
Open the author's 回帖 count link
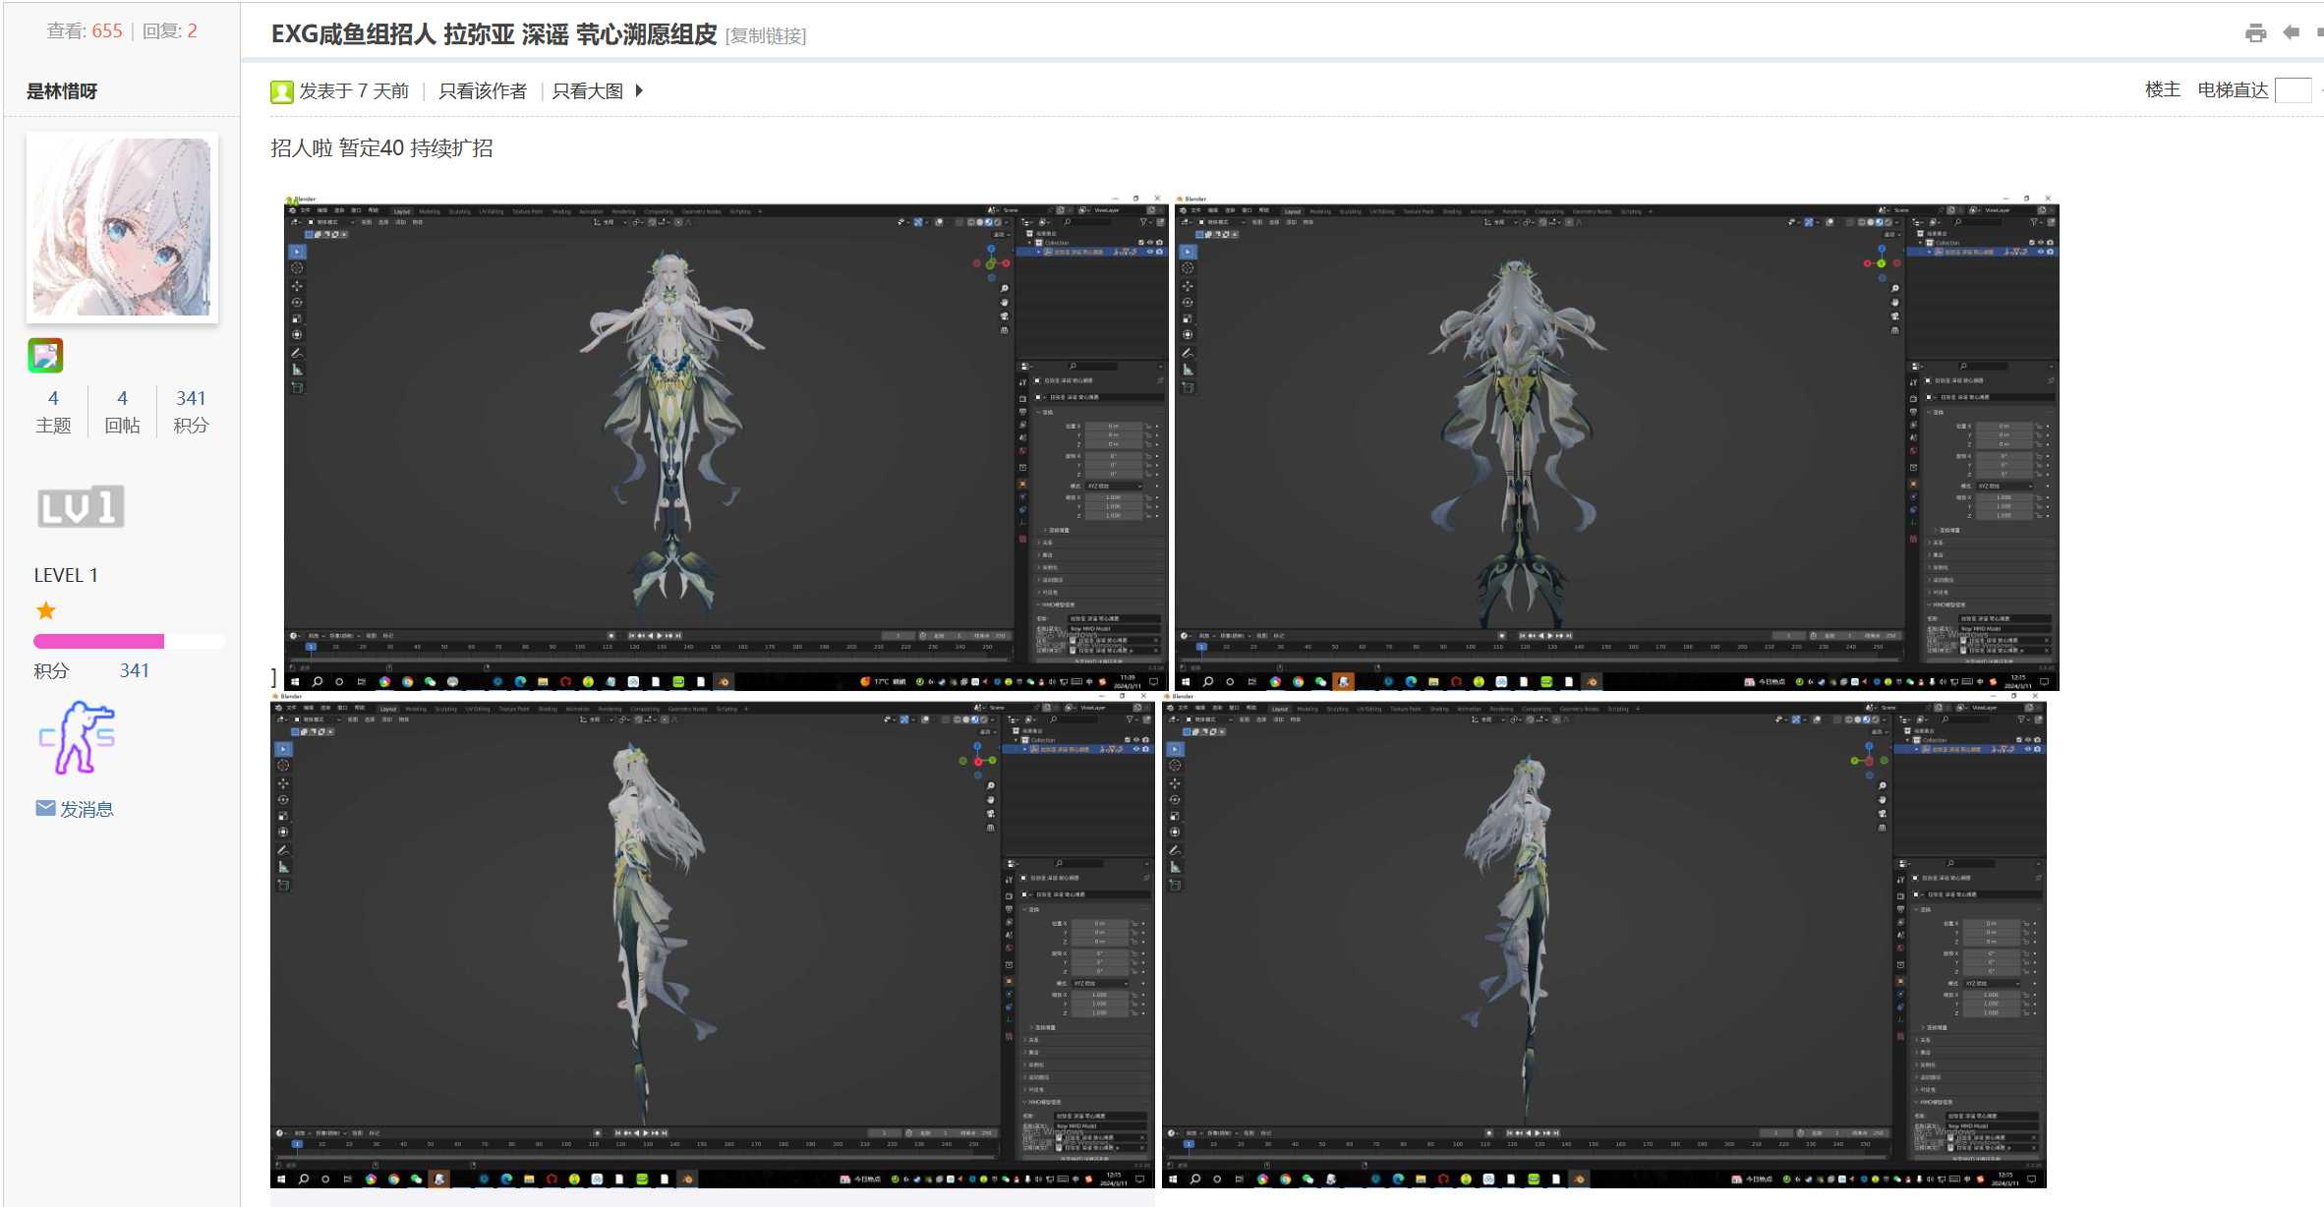coord(122,411)
